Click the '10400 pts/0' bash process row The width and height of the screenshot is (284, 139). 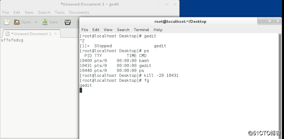114,61
